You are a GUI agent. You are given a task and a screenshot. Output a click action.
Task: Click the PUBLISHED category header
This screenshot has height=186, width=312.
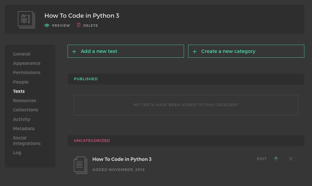coord(186,79)
